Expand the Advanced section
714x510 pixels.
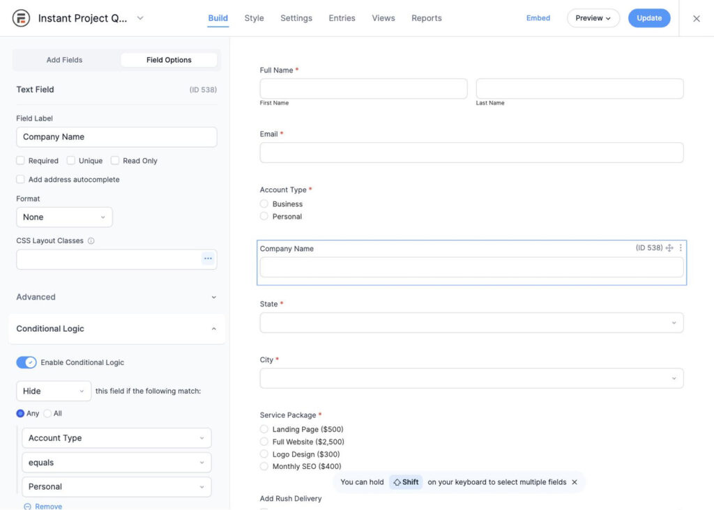pyautogui.click(x=116, y=297)
